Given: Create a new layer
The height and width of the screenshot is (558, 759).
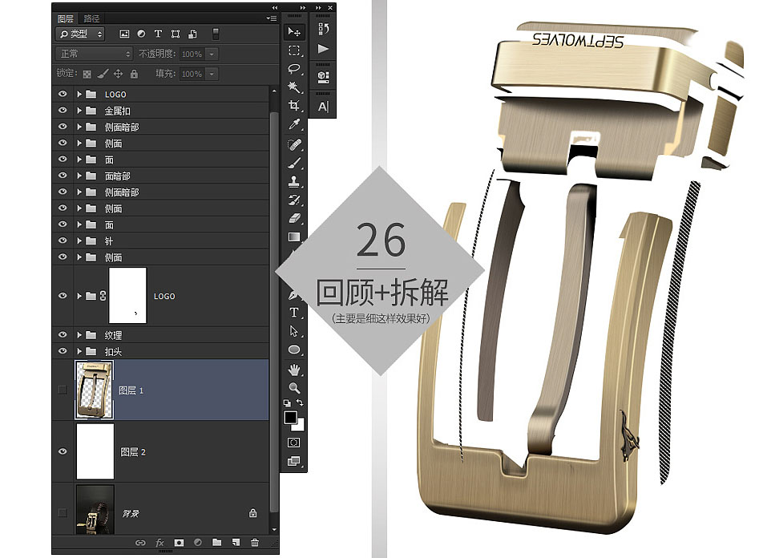Looking at the screenshot, I should [236, 543].
